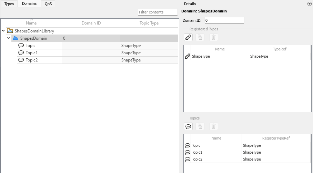Select Topic1 in the domains tree
This screenshot has width=313, height=173.
(31, 53)
